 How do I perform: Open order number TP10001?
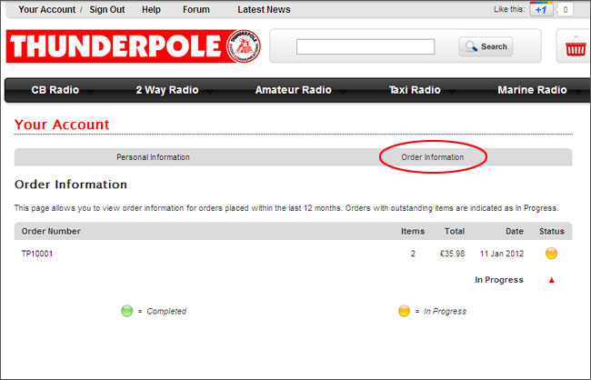coord(37,254)
